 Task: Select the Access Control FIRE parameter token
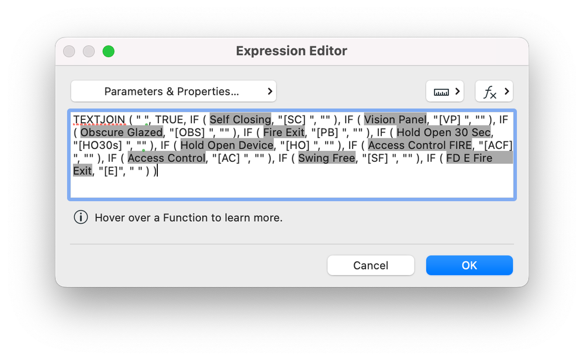coord(419,146)
